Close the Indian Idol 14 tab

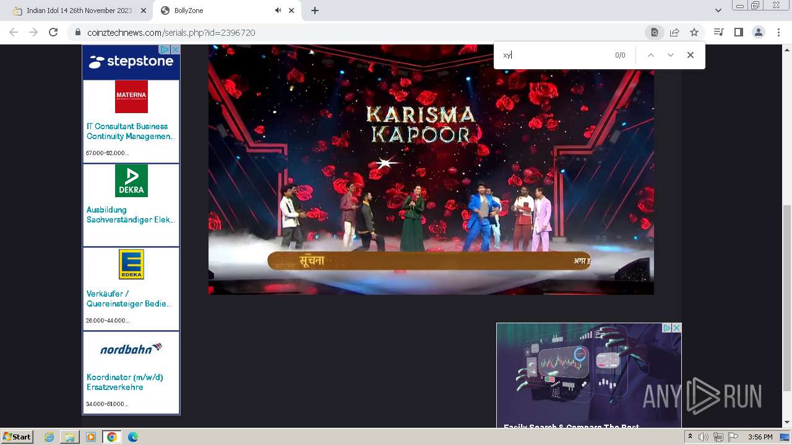(143, 11)
